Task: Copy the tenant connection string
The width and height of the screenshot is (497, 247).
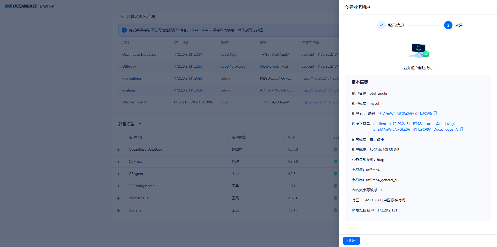Action: click(462, 129)
